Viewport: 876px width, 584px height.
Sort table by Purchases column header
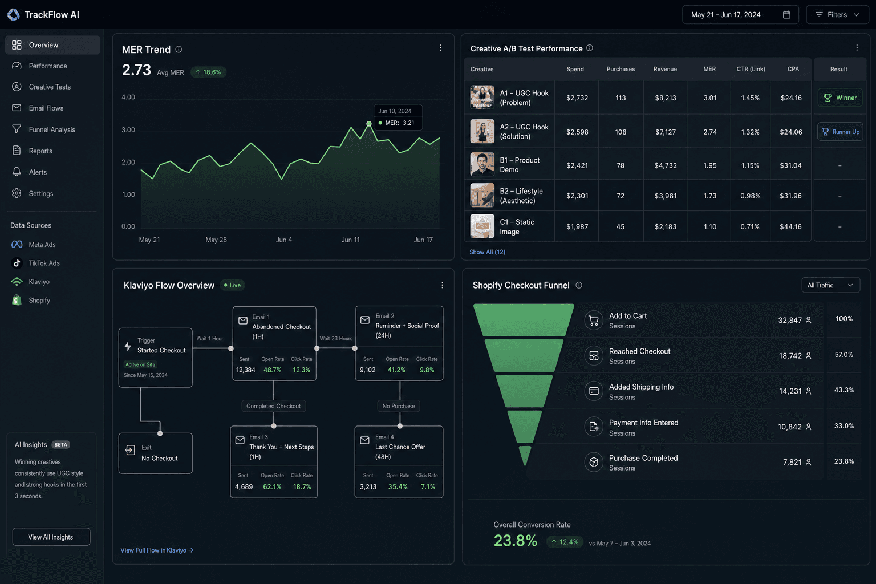tap(620, 69)
